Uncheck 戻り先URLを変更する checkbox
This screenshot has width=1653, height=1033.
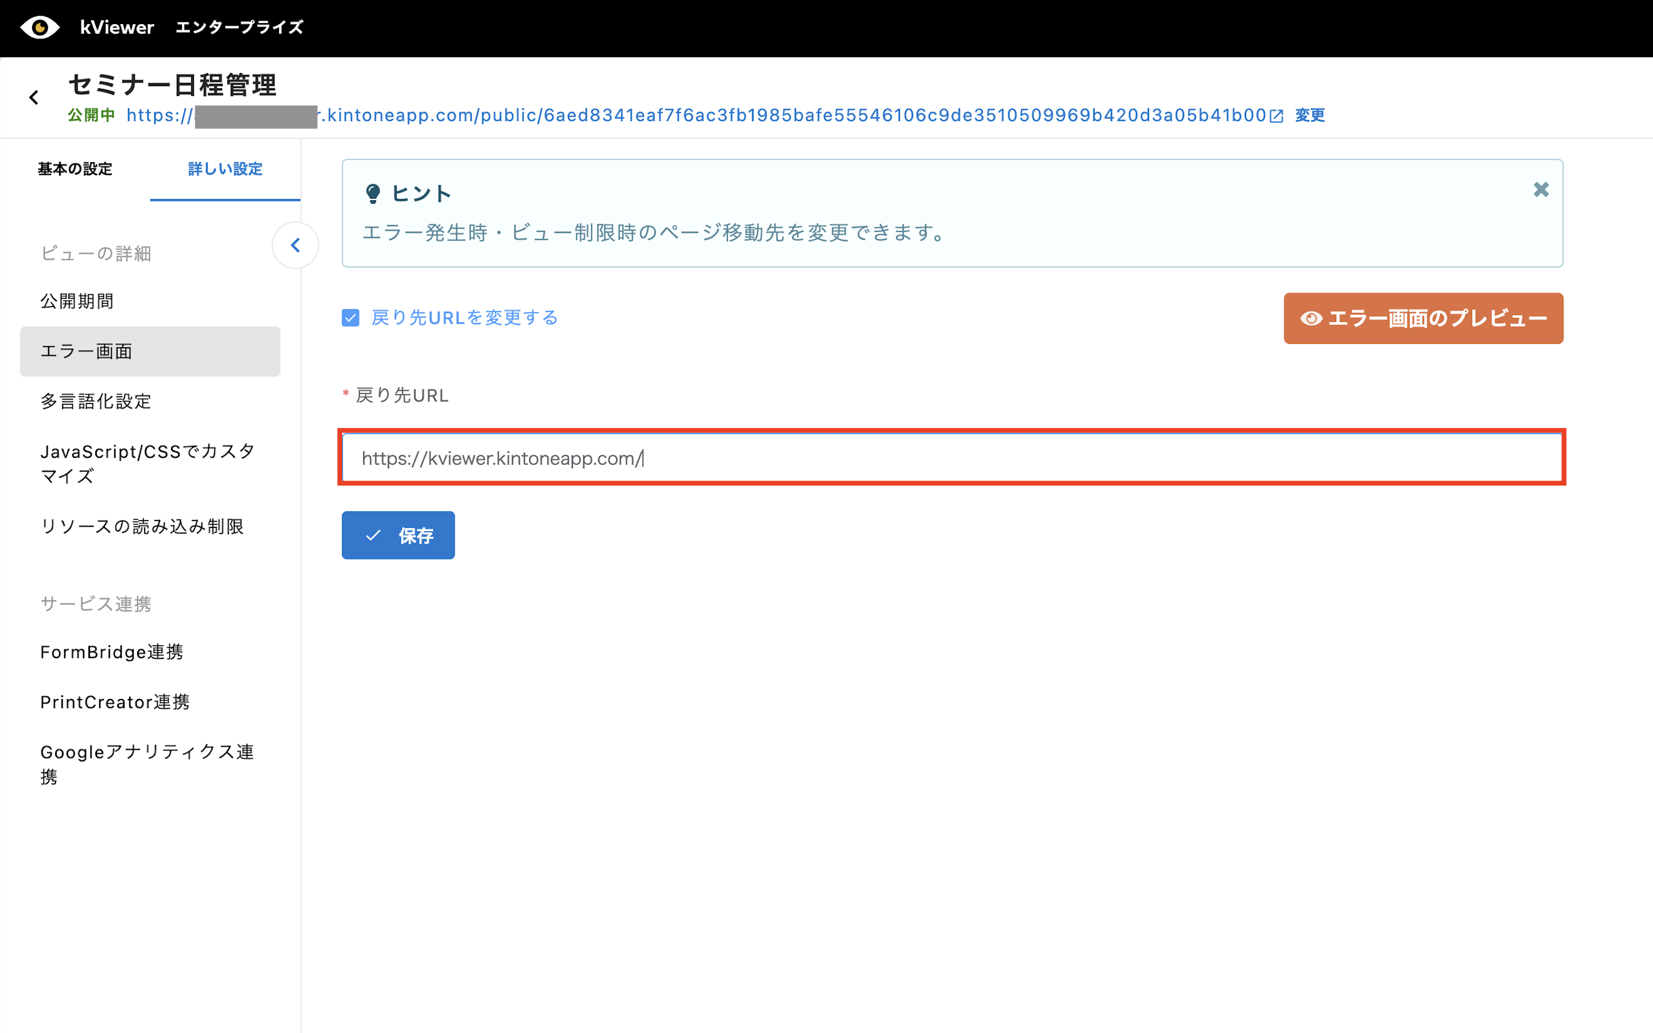351,318
